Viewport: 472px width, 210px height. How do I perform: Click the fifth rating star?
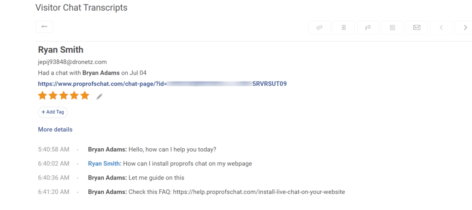pyautogui.click(x=85, y=96)
